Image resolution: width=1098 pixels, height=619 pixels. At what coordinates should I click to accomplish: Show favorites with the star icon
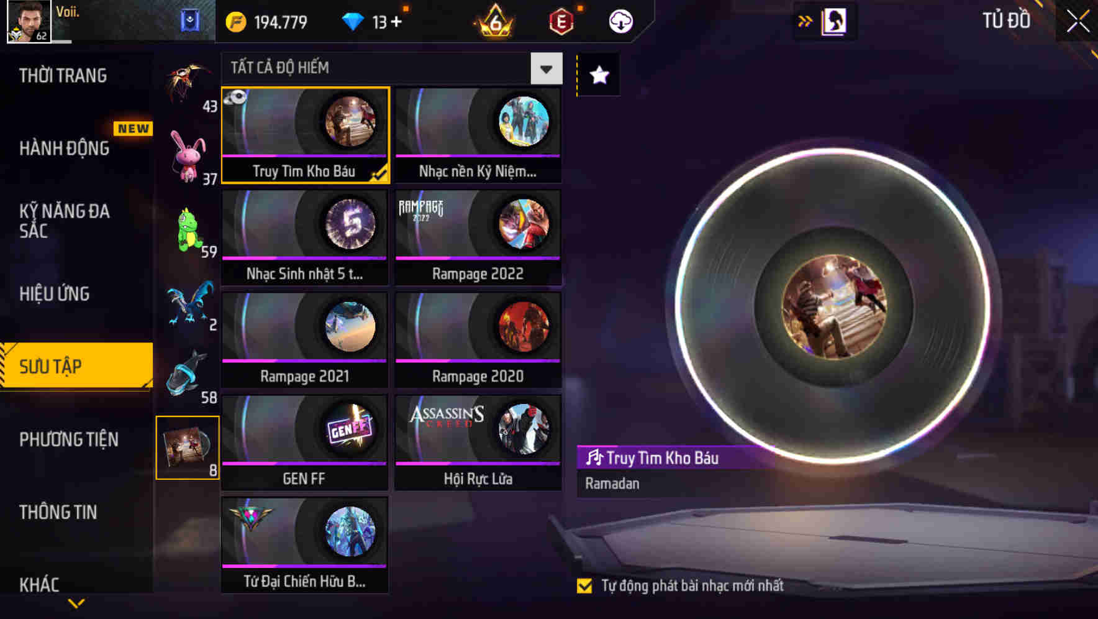coord(599,75)
